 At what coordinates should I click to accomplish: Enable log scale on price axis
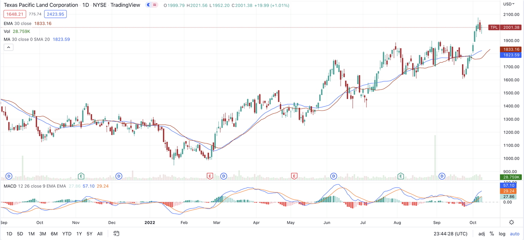pyautogui.click(x=501, y=233)
